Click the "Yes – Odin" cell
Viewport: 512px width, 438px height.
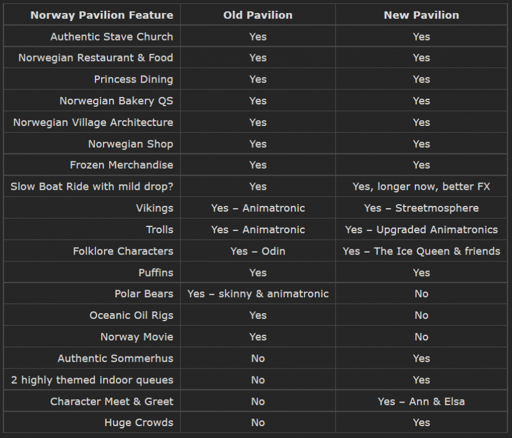pos(258,251)
